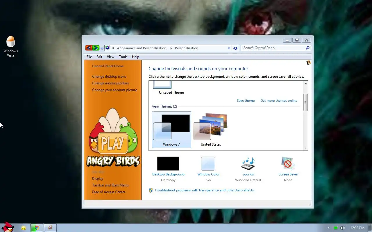Open the Angry Birds Start button
The image size is (372, 232).
coord(8,227)
